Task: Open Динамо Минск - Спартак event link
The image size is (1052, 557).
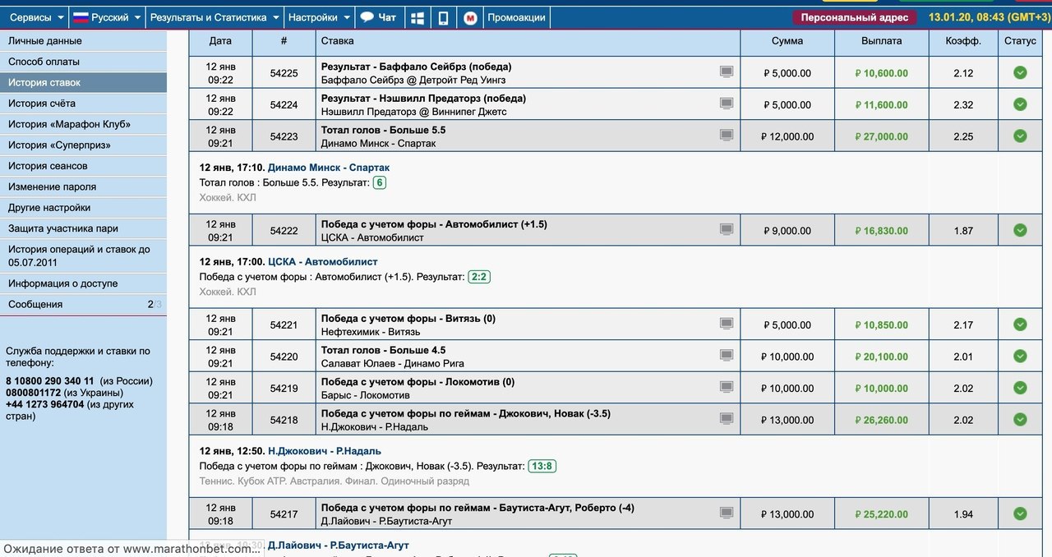Action: 329,168
